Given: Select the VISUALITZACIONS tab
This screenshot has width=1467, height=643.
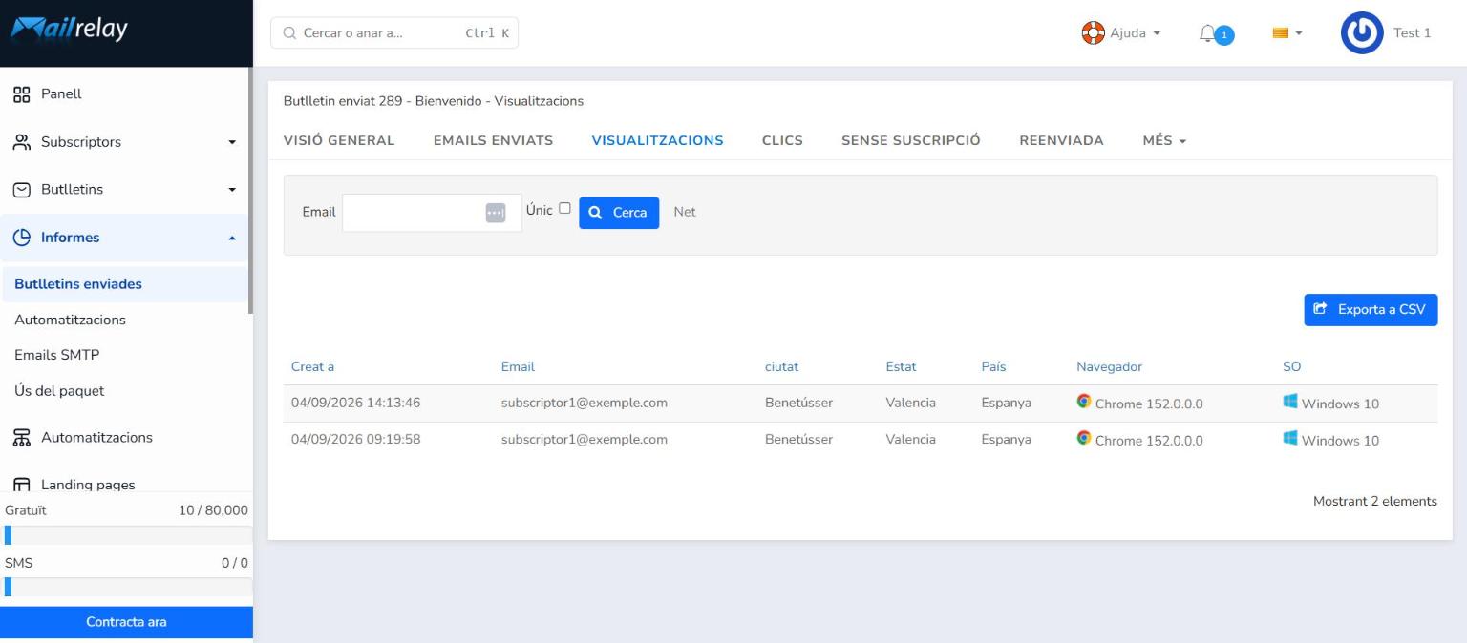Looking at the screenshot, I should (x=657, y=140).
